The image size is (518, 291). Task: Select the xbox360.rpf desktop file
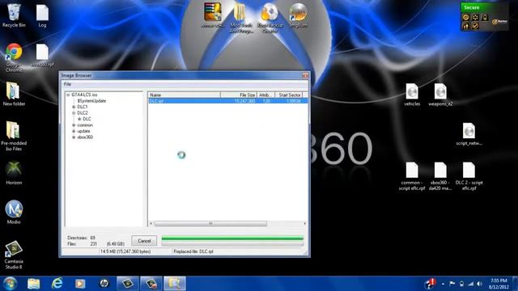(42, 56)
